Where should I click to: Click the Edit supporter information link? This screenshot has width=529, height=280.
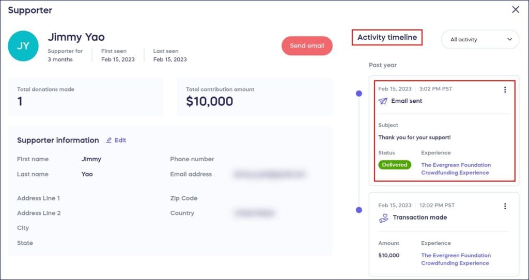pos(120,140)
